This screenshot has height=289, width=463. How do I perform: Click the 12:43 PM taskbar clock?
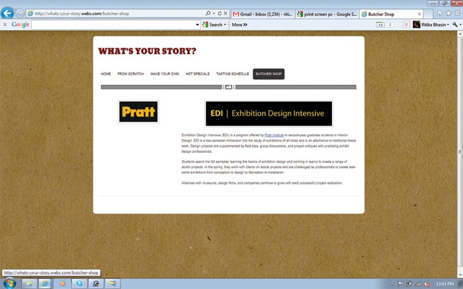445,284
